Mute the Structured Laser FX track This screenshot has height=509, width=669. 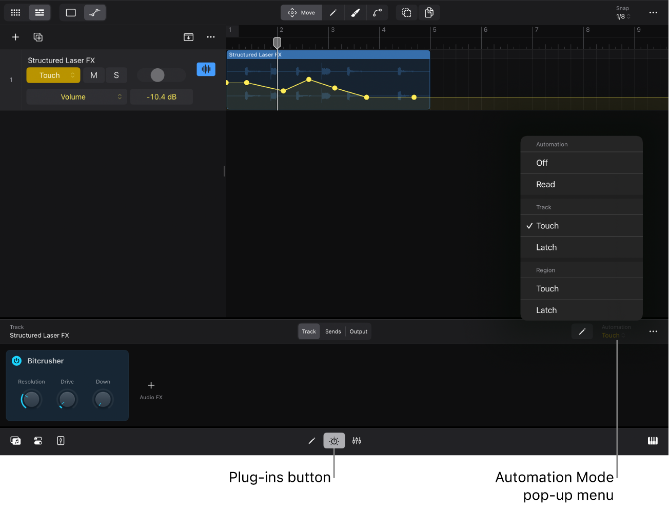click(93, 75)
